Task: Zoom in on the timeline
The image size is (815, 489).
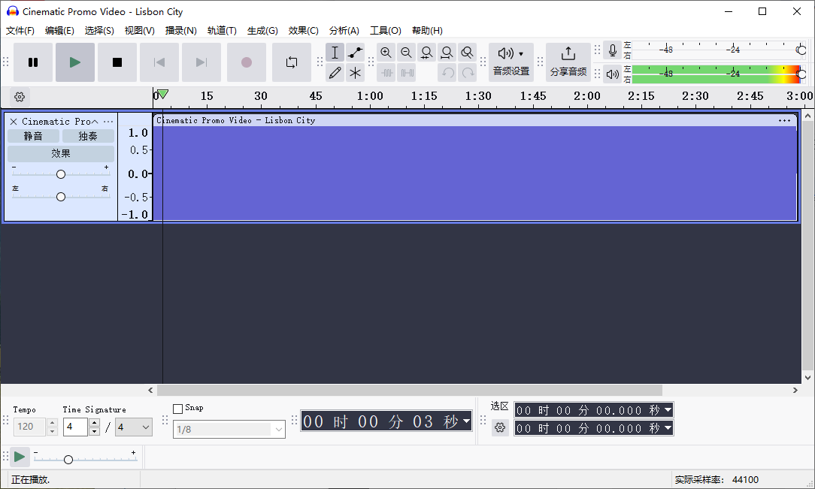Action: pyautogui.click(x=386, y=52)
